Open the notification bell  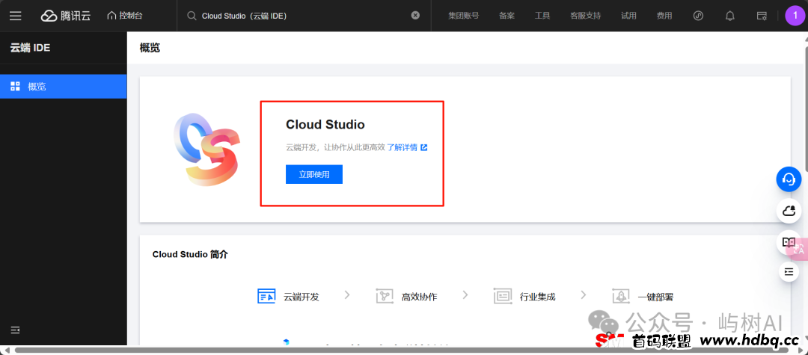click(x=729, y=16)
